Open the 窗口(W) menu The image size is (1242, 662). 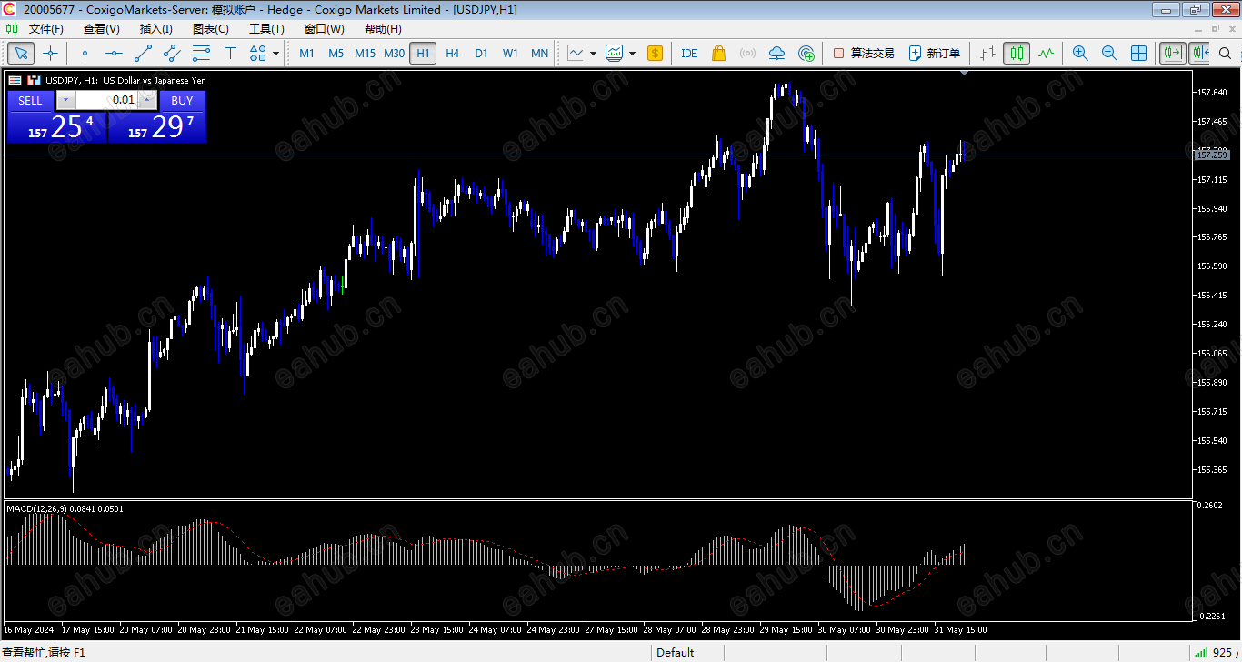click(324, 28)
